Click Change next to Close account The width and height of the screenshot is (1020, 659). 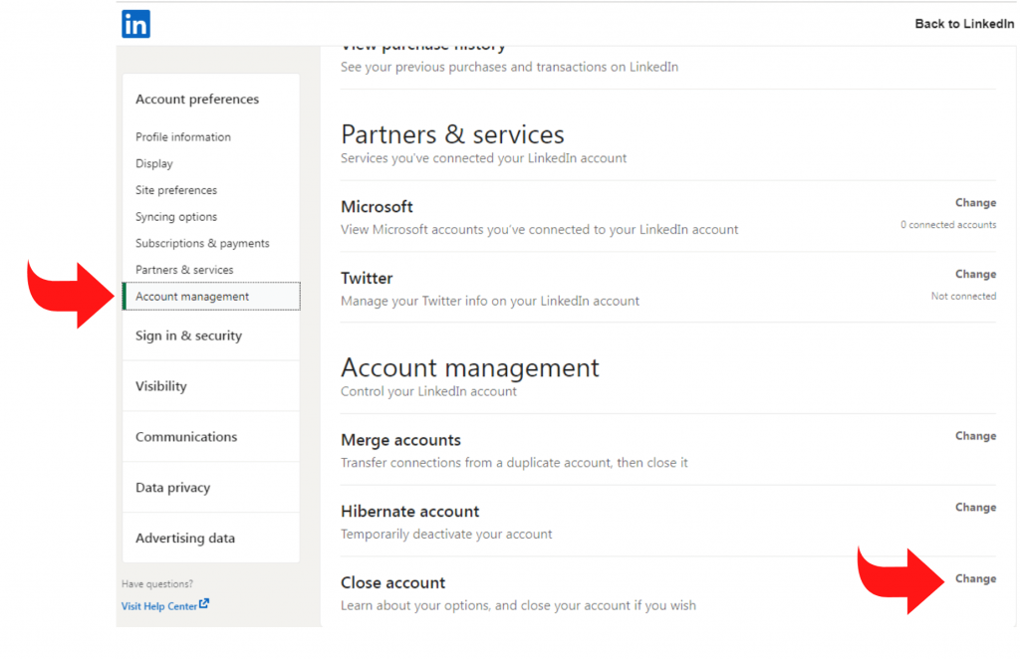click(975, 578)
